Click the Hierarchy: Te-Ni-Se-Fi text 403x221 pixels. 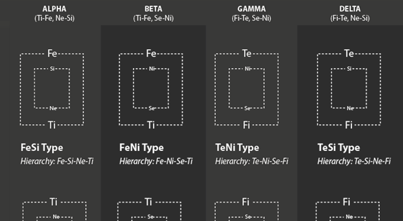tap(252, 161)
